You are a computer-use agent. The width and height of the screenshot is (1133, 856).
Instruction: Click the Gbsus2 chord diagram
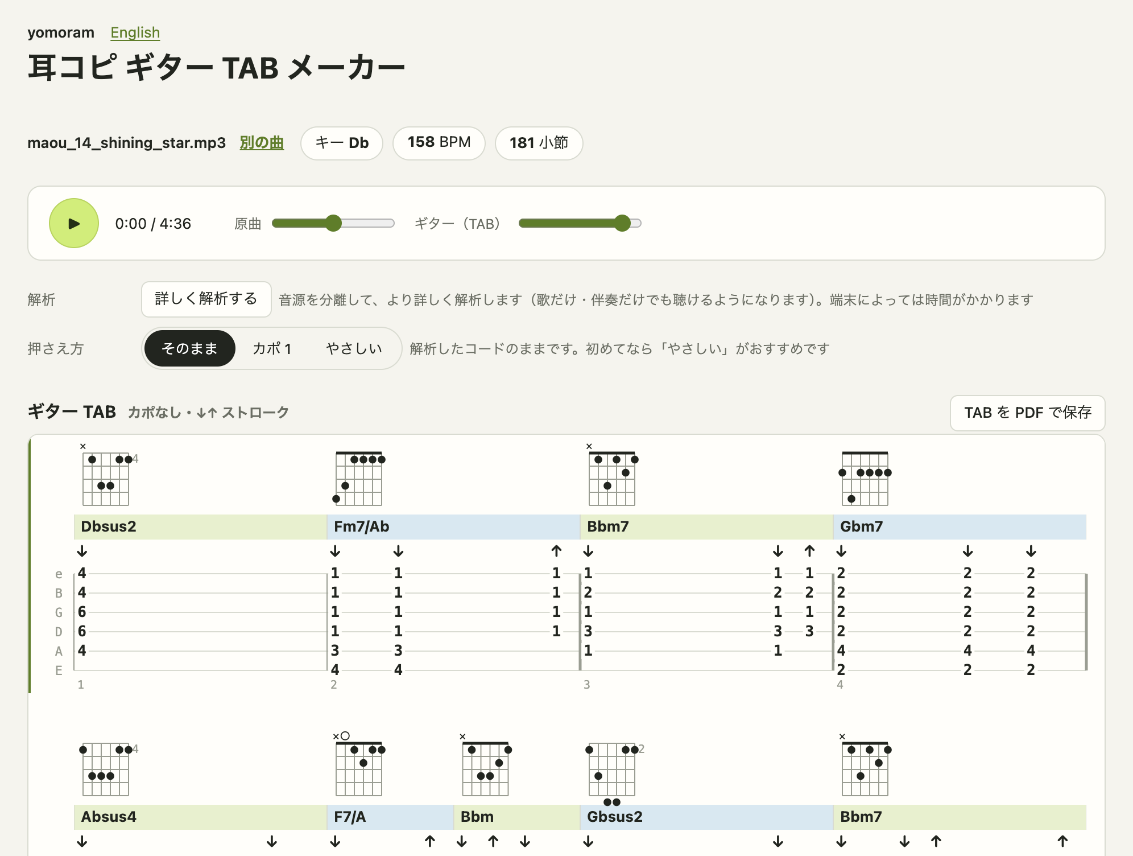pyautogui.click(x=614, y=773)
